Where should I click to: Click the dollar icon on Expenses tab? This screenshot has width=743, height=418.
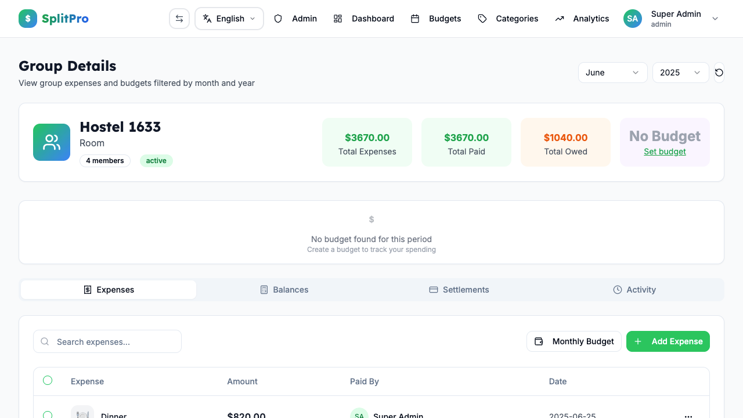[88, 289]
